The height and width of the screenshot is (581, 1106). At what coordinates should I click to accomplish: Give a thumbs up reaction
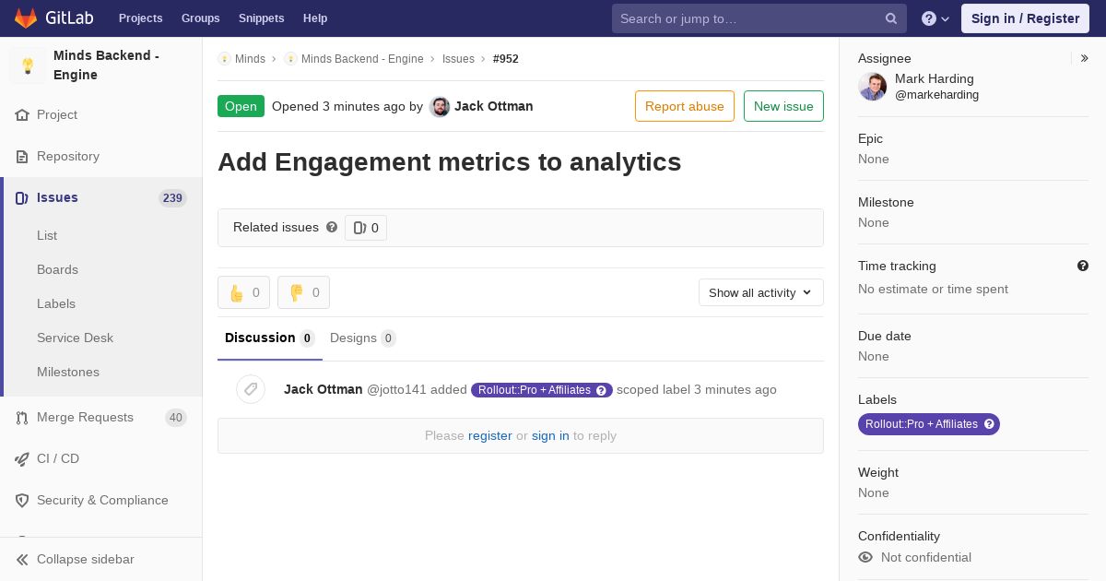[243, 292]
